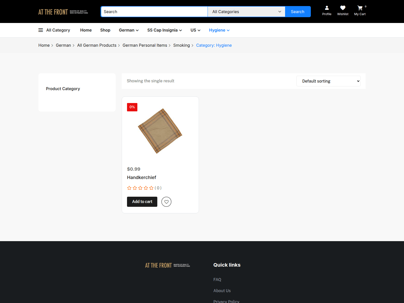The height and width of the screenshot is (303, 404).
Task: Open the About Us quick link
Action: click(222, 291)
